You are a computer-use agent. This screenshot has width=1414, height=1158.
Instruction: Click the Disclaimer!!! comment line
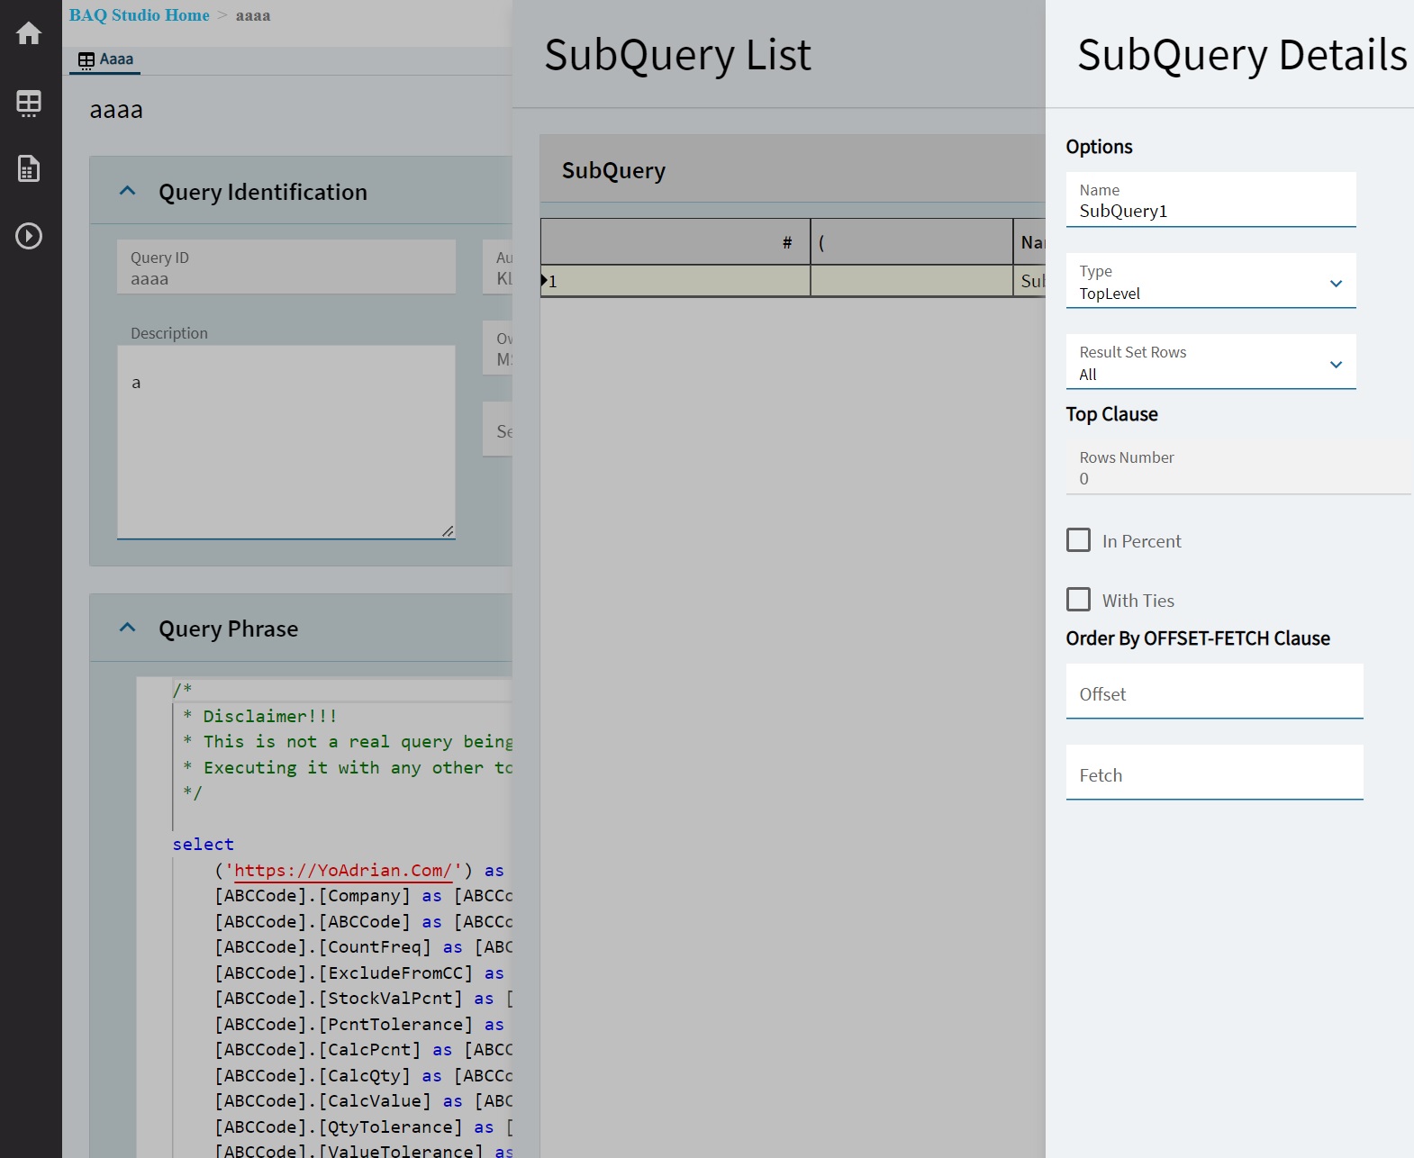click(260, 716)
